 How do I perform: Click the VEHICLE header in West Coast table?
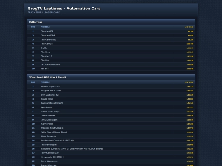(x=45, y=82)
